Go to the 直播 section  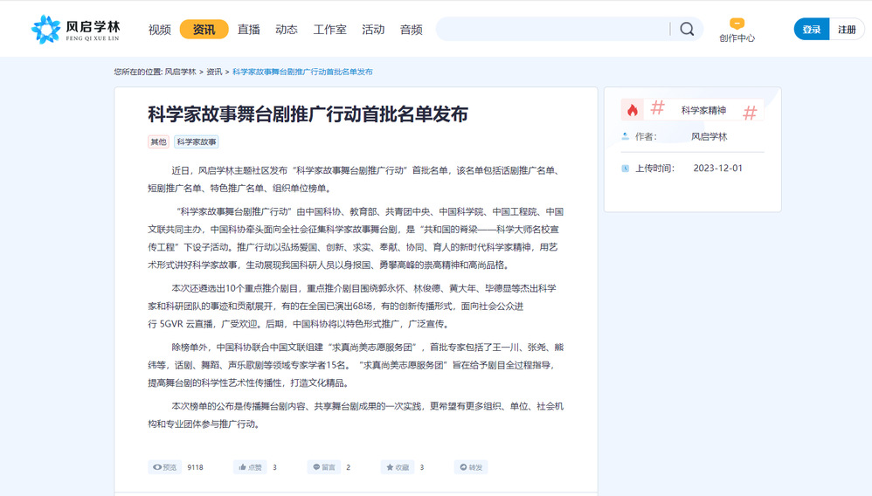(249, 30)
